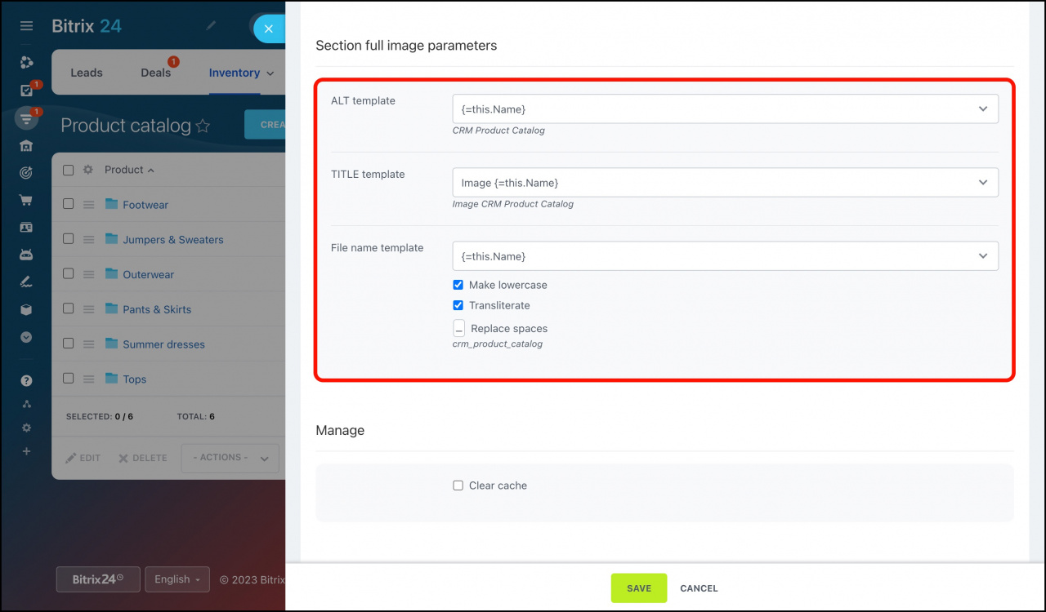Open the CRM funnel icon in sidebar
The height and width of the screenshot is (612, 1046).
click(26, 119)
